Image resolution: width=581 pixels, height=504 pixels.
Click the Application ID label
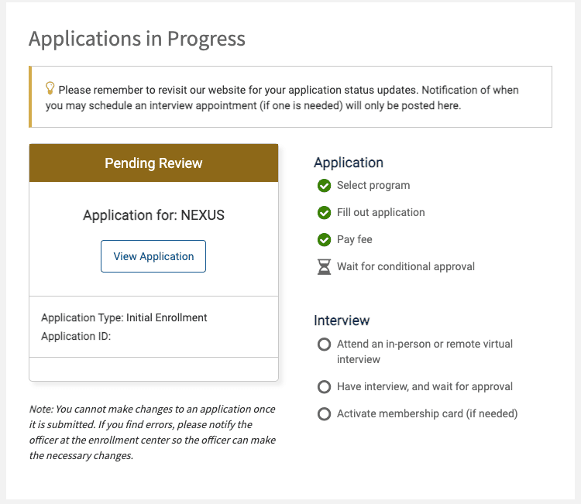[x=76, y=336]
